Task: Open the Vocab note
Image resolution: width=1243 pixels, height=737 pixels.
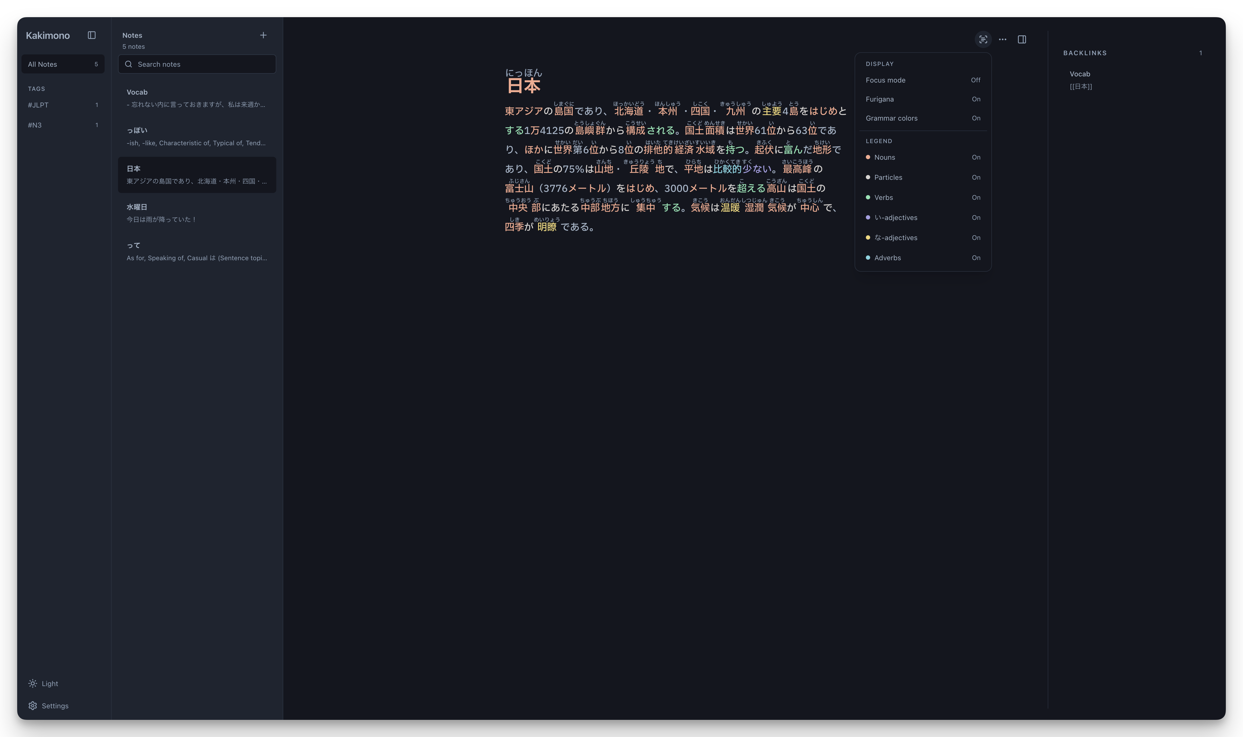Action: tap(197, 98)
